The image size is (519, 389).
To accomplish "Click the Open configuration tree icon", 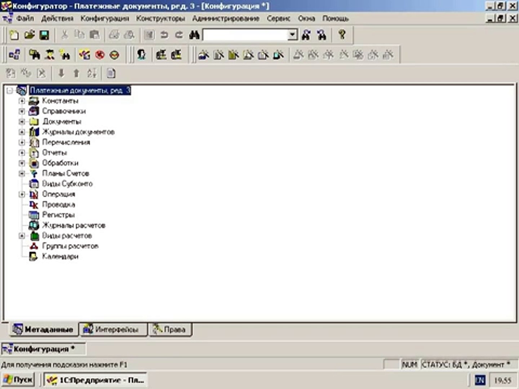I will pos(14,55).
